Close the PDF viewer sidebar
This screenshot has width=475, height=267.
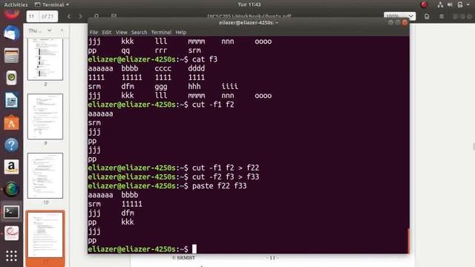(x=62, y=30)
